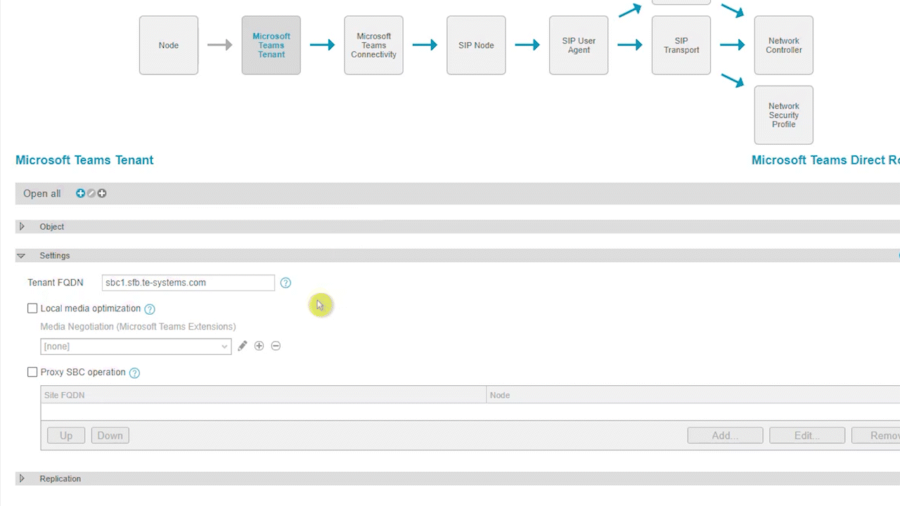Click the Up button
This screenshot has height=506, width=900.
pyautogui.click(x=66, y=436)
